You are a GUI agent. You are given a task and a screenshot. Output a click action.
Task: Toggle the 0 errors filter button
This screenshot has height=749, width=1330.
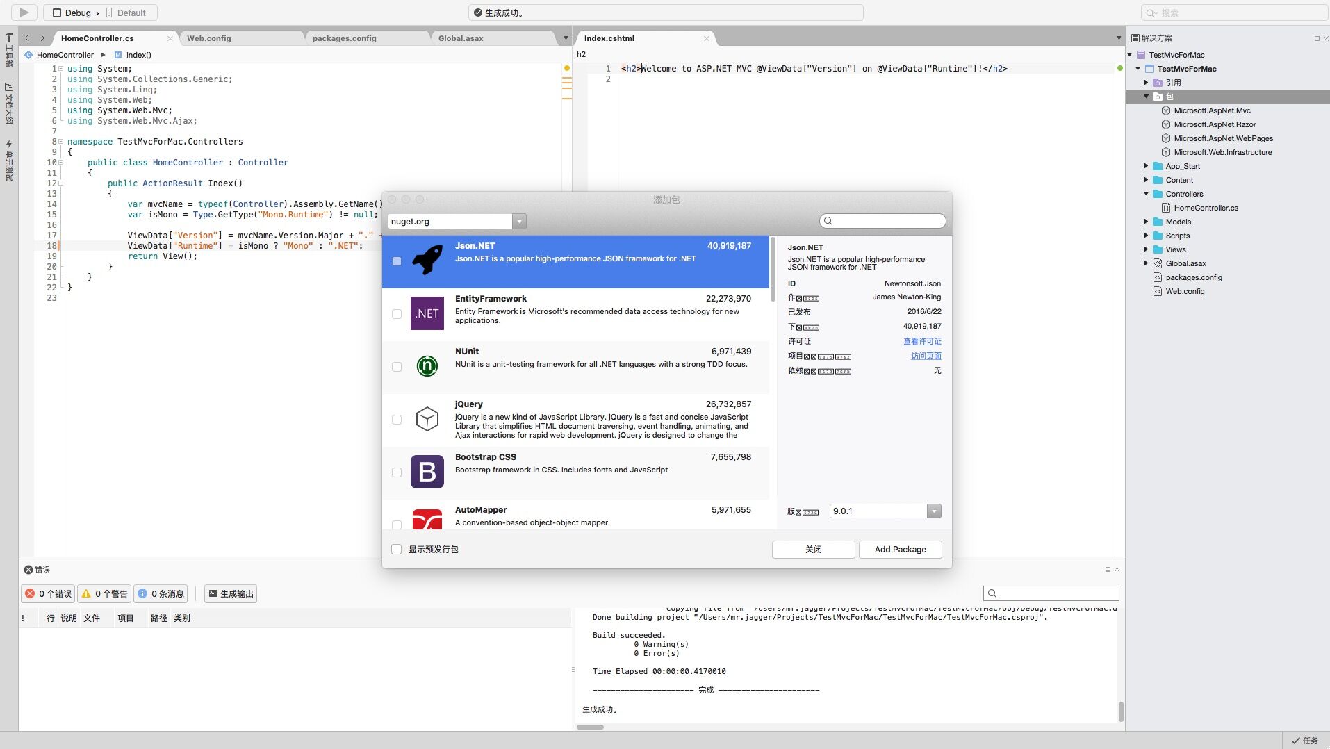pos(48,593)
